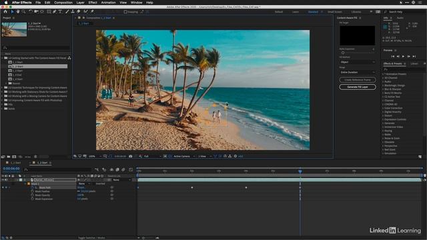Click Generate Fill Layer button
427x240 pixels.
click(358, 87)
